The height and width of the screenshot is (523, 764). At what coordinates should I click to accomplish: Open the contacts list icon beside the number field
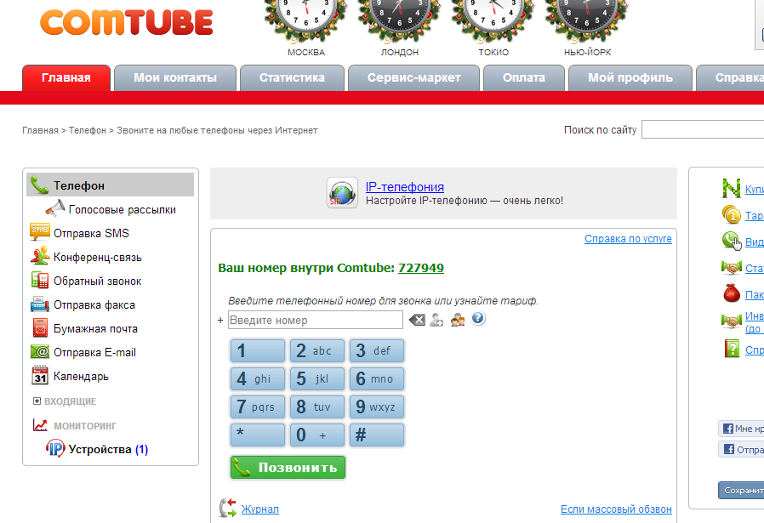(x=458, y=320)
